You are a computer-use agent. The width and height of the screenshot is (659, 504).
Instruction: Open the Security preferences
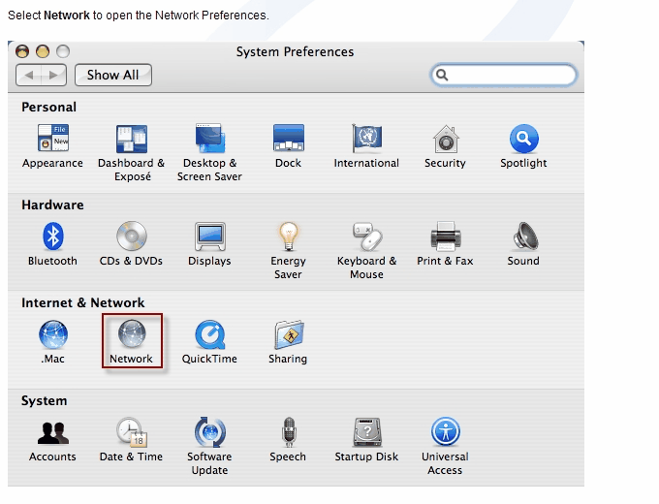445,145
